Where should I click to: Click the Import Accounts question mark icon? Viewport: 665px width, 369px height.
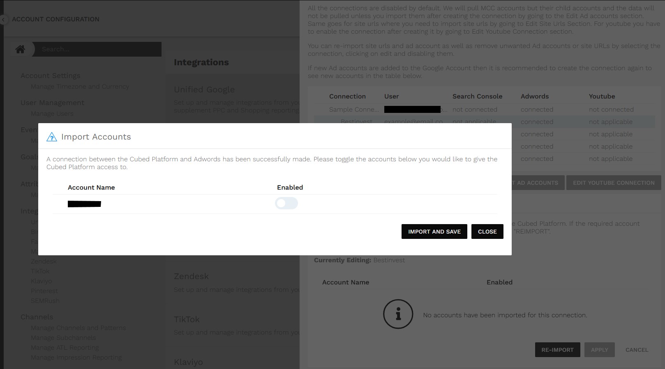pos(52,137)
